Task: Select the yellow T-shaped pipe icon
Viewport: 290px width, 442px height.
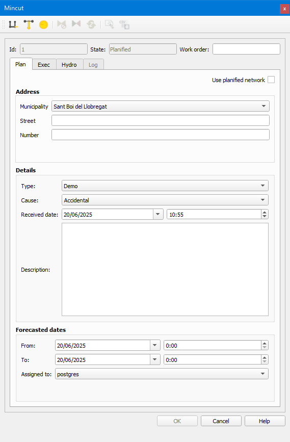Action: 29,24
